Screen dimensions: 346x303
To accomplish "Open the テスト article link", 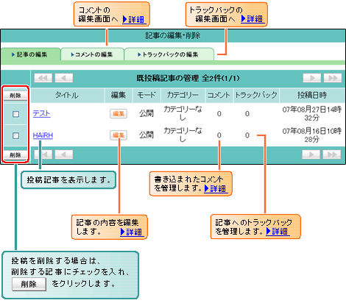I will [x=42, y=113].
